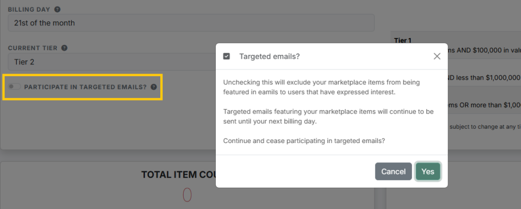
Task: Click the red zero item count
Action: point(187,195)
